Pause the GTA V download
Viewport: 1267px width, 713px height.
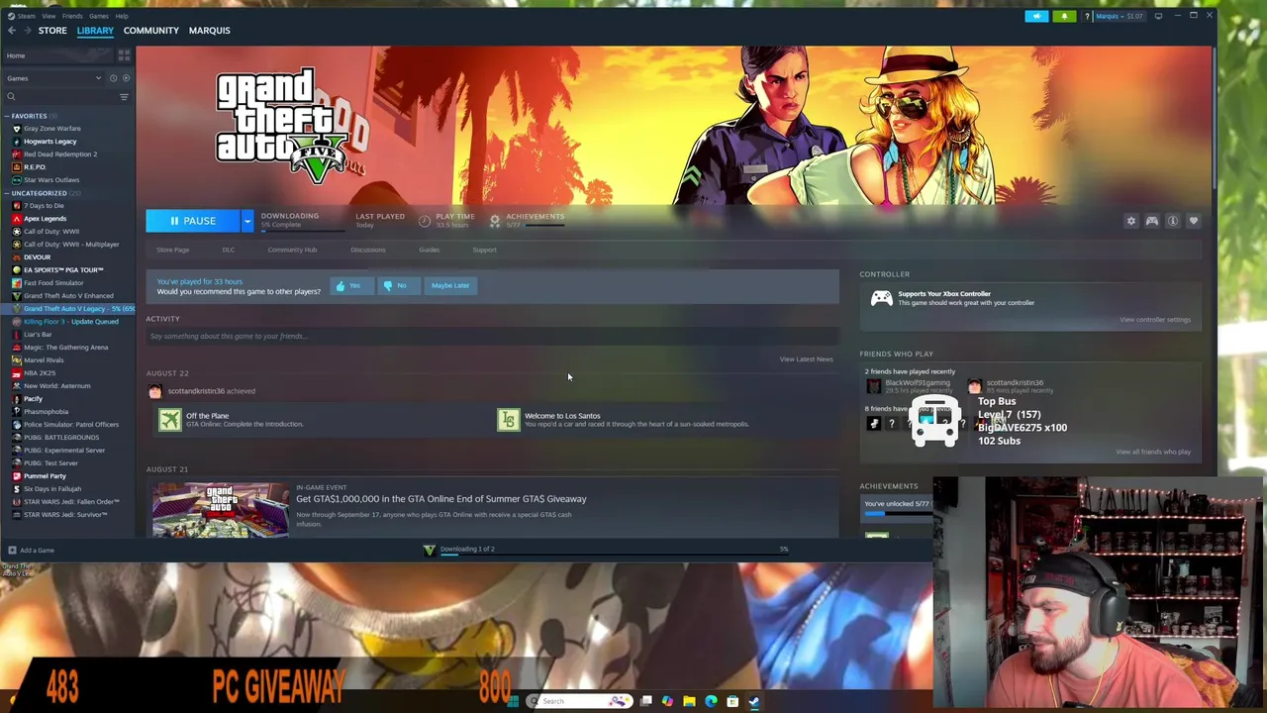(x=193, y=221)
